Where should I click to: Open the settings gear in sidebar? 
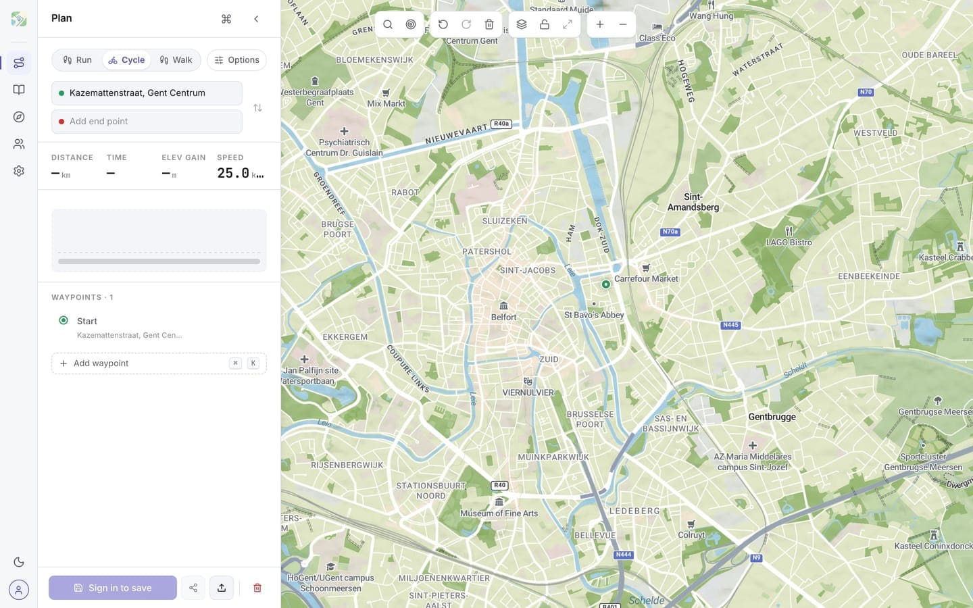click(x=19, y=171)
